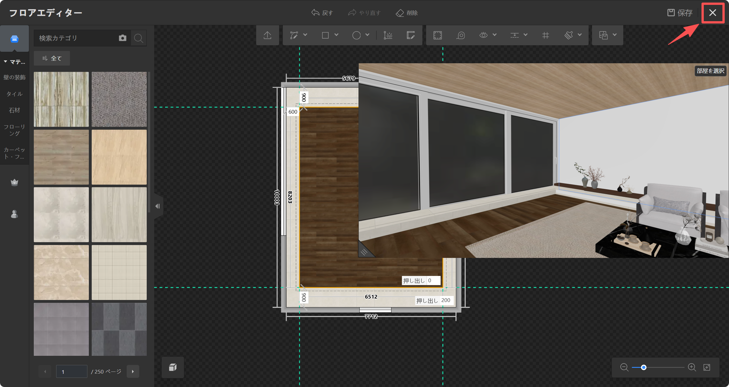Collapse the left material panel arrow

coord(158,206)
